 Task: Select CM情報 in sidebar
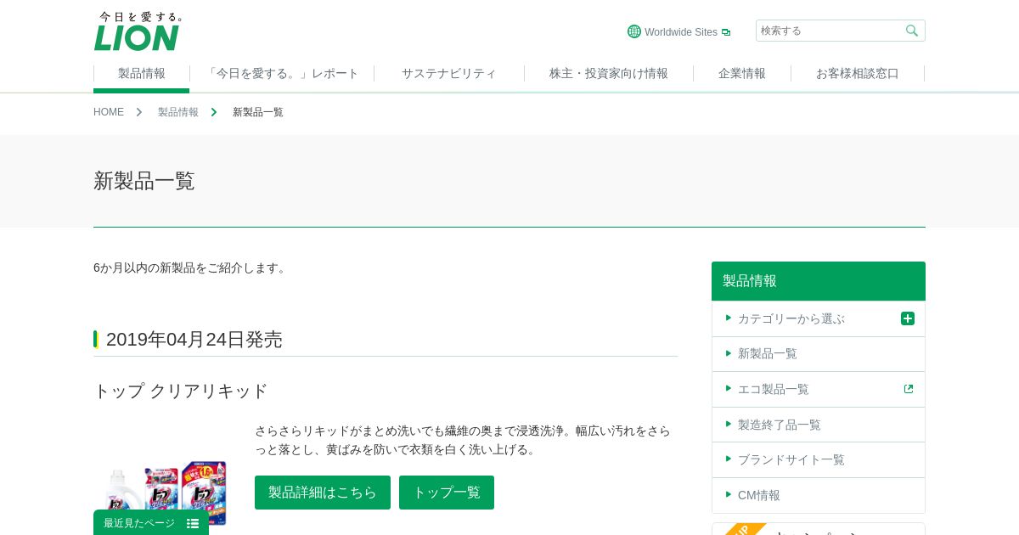click(819, 495)
